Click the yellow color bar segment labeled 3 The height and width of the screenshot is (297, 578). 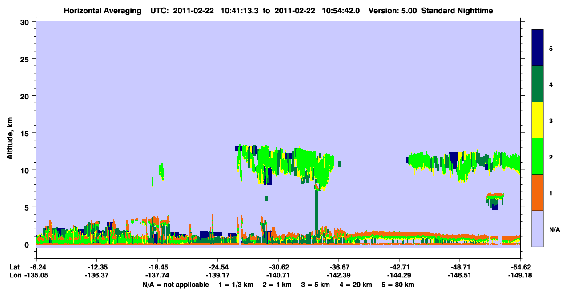click(x=538, y=120)
